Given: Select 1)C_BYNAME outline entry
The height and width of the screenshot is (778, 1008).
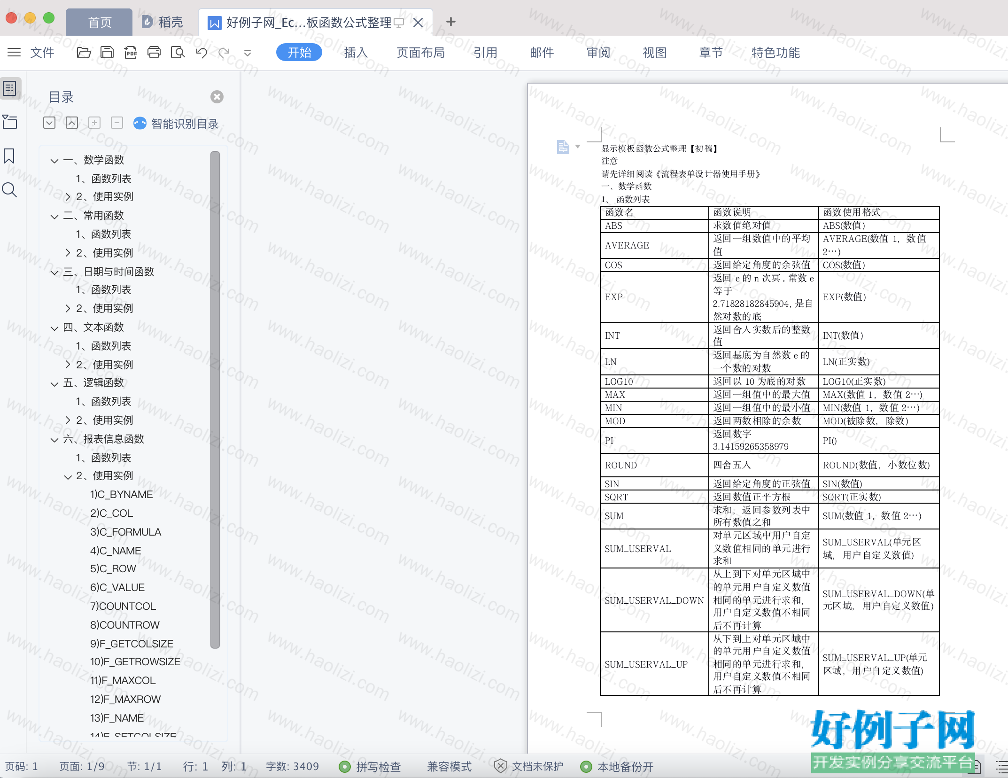Looking at the screenshot, I should coord(122,494).
